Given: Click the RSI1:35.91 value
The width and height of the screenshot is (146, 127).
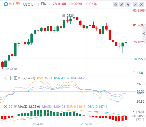Looking at the screenshot, I should (x=44, y=78).
